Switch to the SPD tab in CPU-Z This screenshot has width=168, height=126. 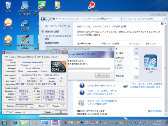coord(39,57)
